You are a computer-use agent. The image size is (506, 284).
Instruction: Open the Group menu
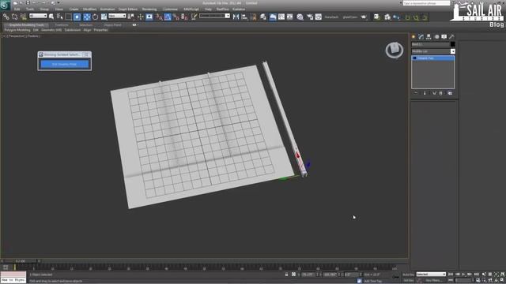pyautogui.click(x=44, y=9)
